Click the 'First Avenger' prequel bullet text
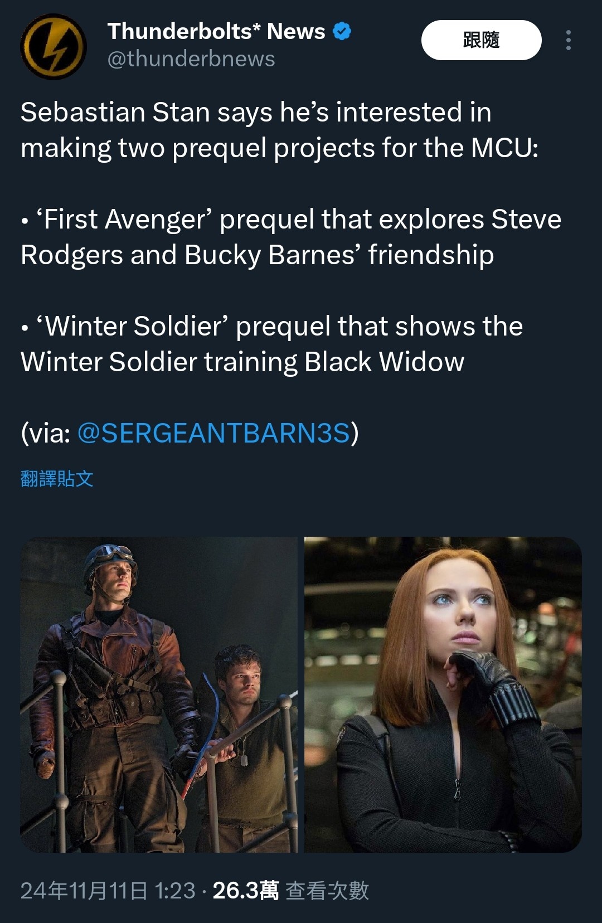Image resolution: width=602 pixels, height=923 pixels. click(x=290, y=237)
